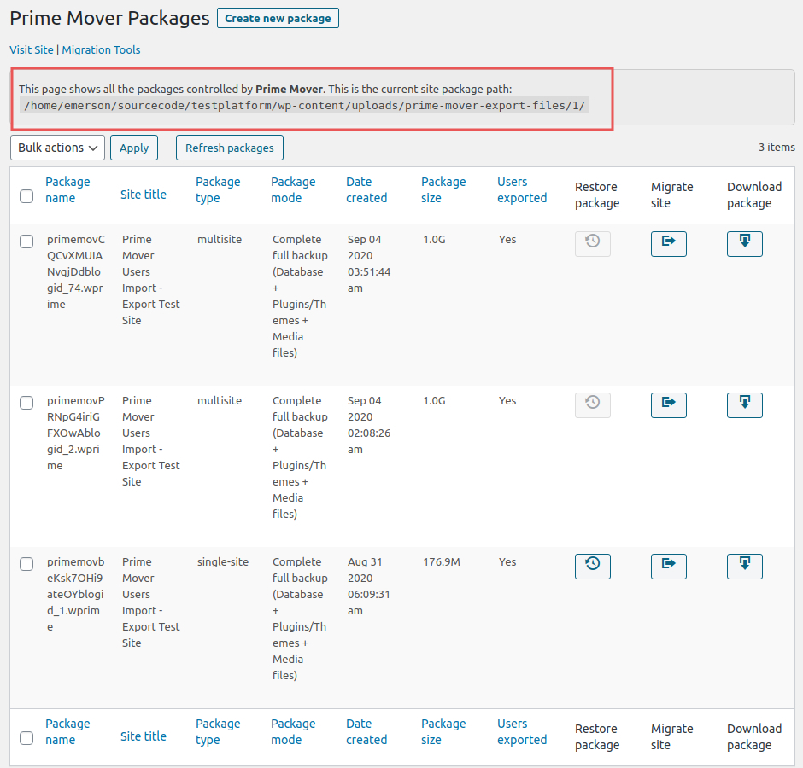Sort by Package name in footer
Image resolution: width=803 pixels, height=768 pixels.
point(67,731)
